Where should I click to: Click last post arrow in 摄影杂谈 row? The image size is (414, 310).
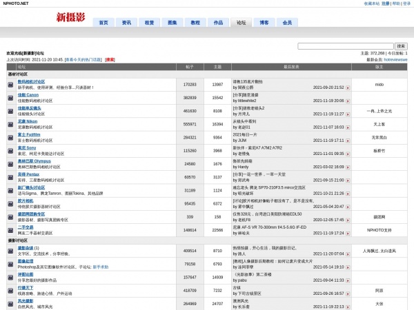(x=348, y=254)
